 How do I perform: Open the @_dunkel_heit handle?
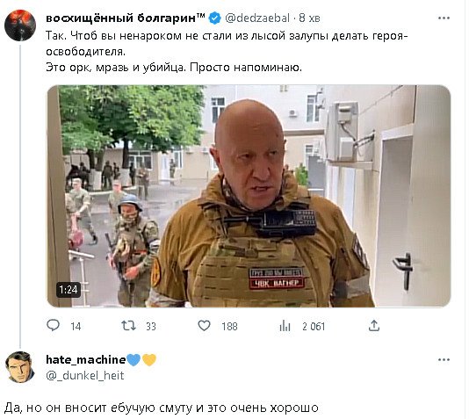85,376
